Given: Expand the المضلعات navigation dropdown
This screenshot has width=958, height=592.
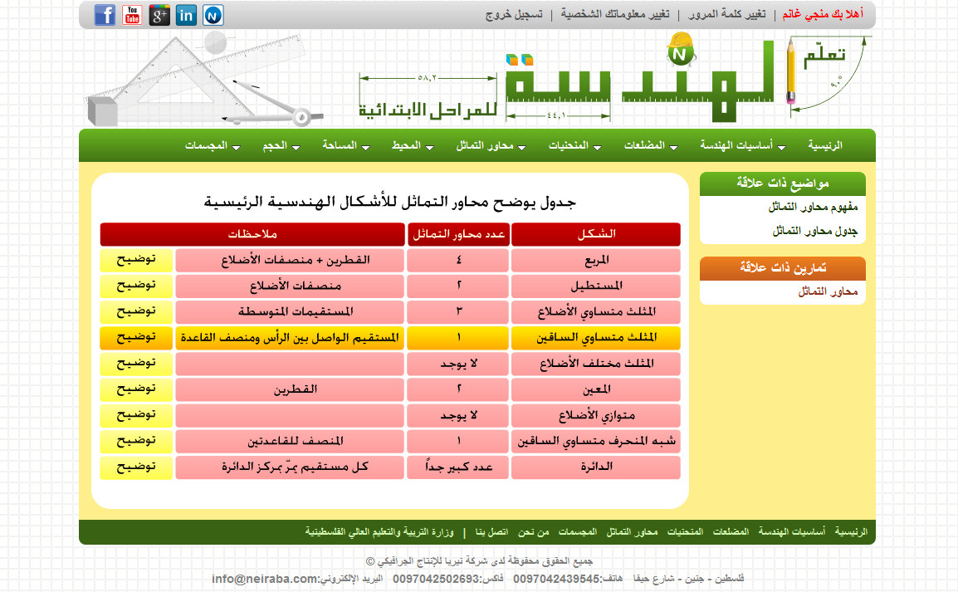Looking at the screenshot, I should (651, 146).
